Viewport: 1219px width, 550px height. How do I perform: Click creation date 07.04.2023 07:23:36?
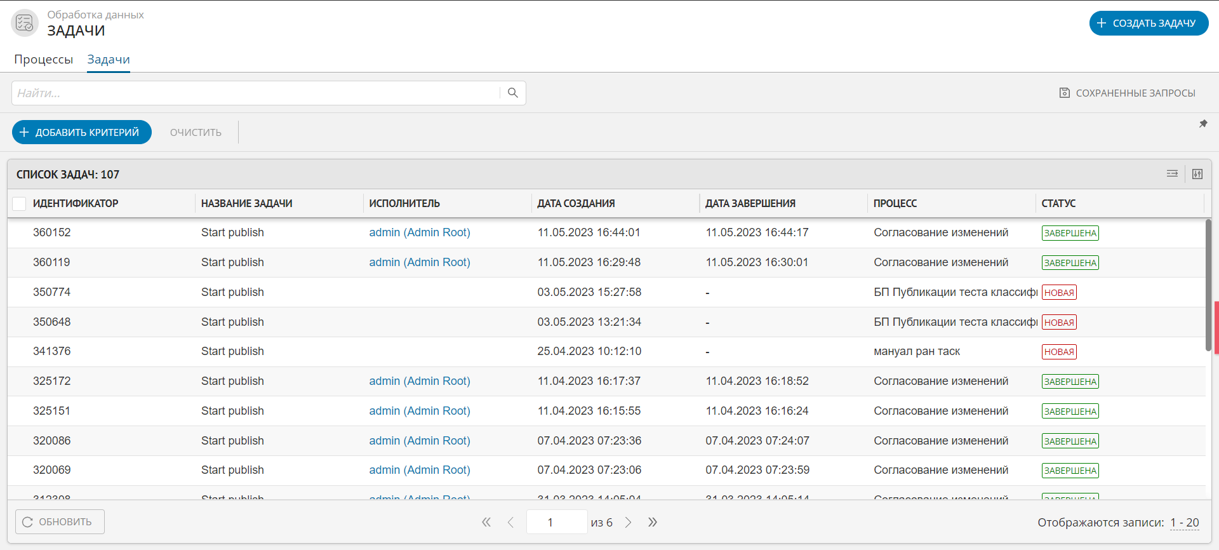point(589,441)
